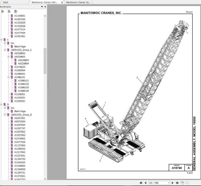Expand all bookmarks panel arrows icon

point(42,7)
